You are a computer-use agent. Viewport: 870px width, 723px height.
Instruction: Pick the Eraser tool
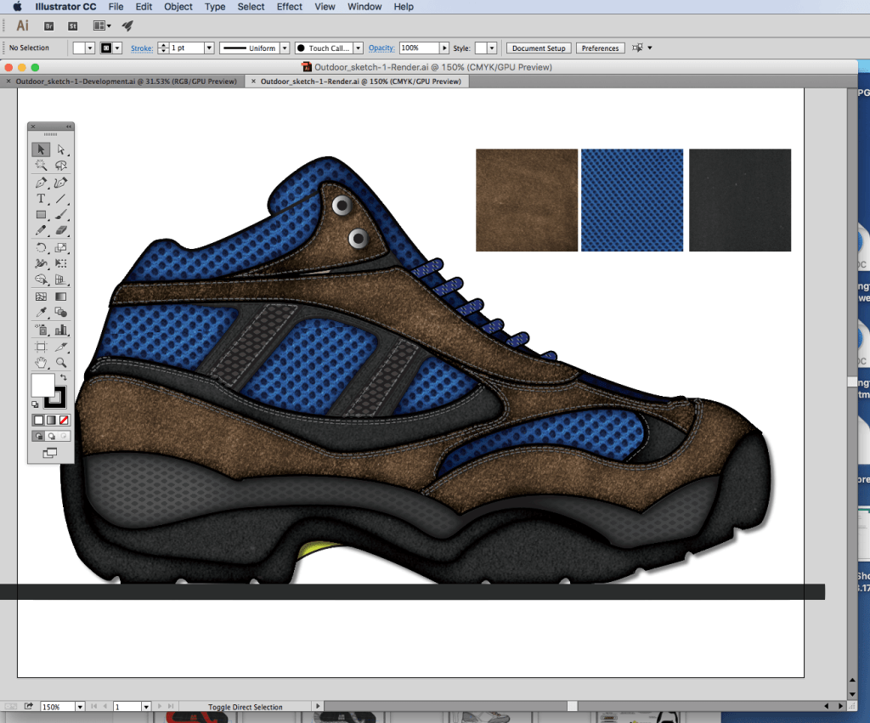click(61, 231)
